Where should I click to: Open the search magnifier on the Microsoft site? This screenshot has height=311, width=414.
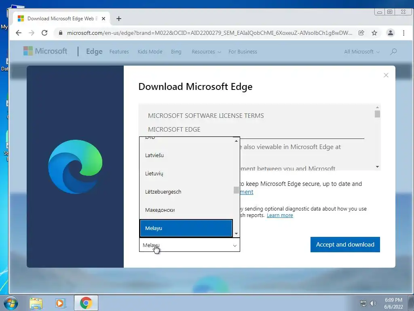tap(393, 51)
